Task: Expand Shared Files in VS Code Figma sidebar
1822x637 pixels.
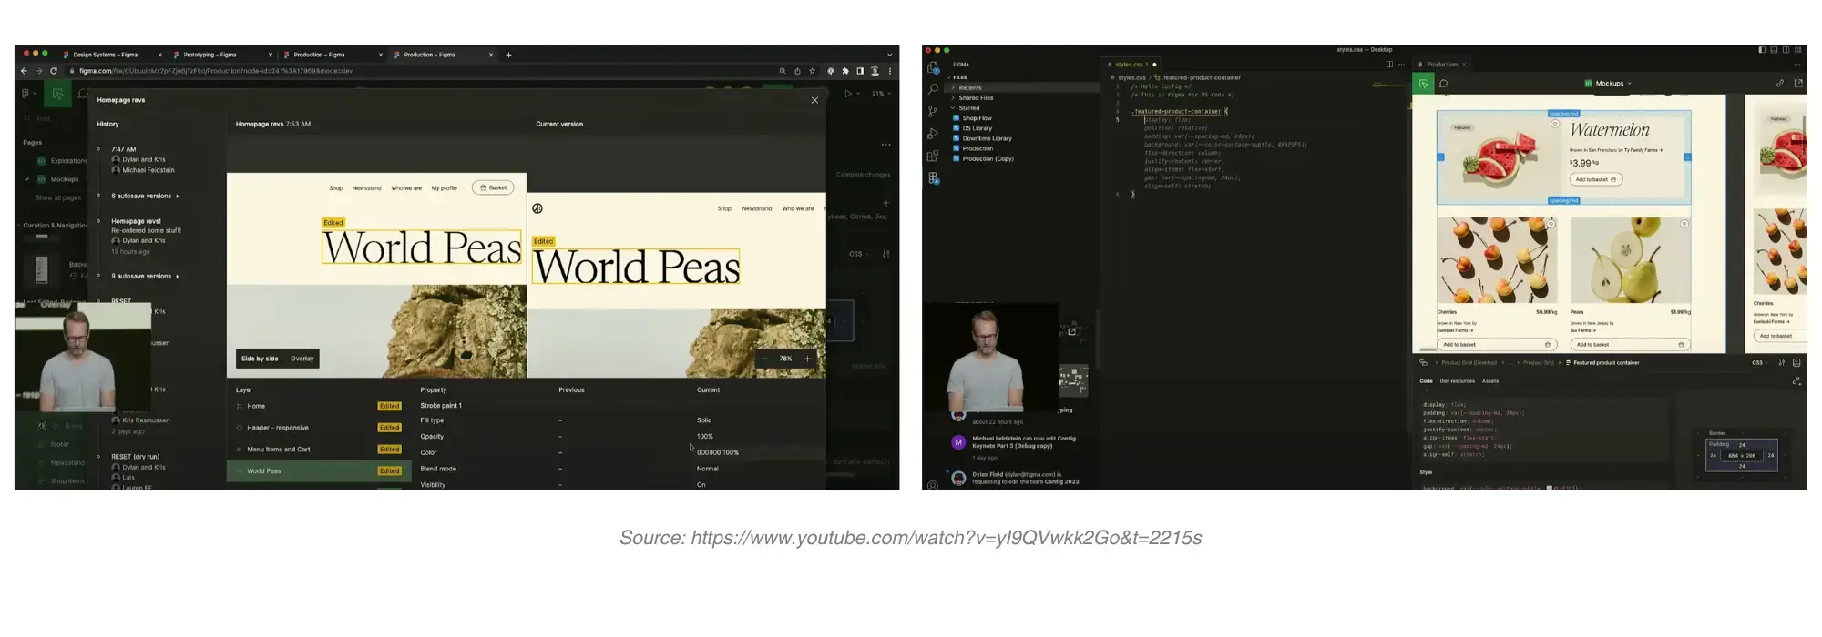Action: tap(1024, 98)
